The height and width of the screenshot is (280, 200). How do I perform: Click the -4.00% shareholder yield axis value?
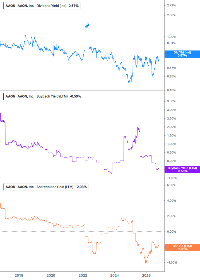[172, 262]
